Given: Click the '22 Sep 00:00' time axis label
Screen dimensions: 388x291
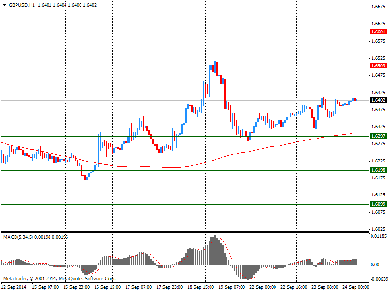Looking at the screenshot, I should pos(262,287).
